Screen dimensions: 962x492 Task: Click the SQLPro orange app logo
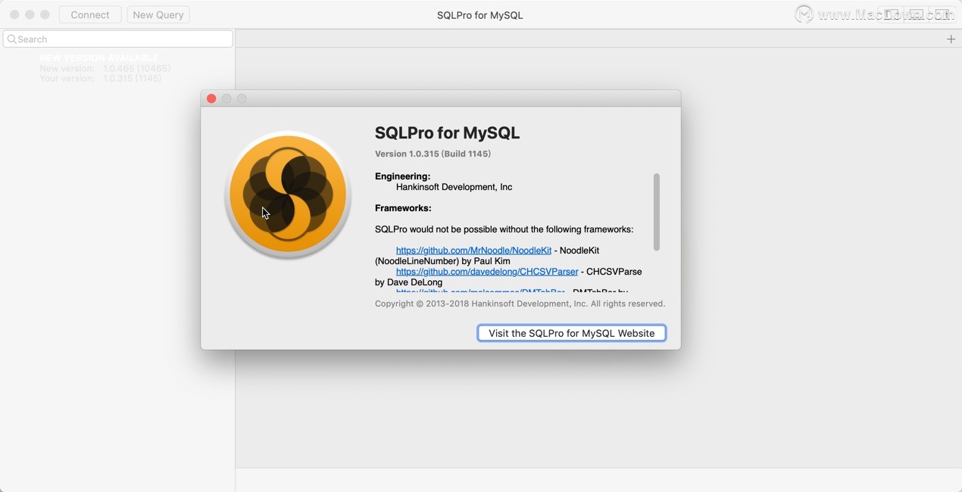point(288,195)
